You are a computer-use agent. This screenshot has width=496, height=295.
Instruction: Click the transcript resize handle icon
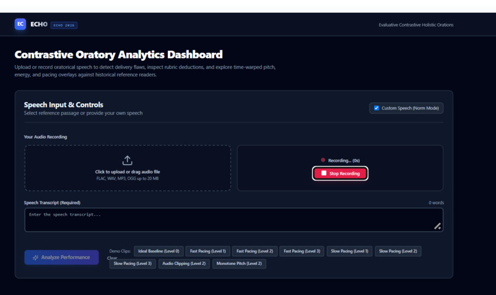pyautogui.click(x=438, y=226)
